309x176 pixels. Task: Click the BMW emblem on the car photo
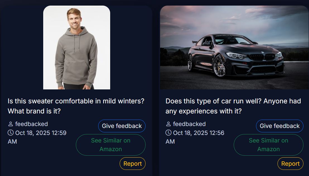click(x=262, y=53)
